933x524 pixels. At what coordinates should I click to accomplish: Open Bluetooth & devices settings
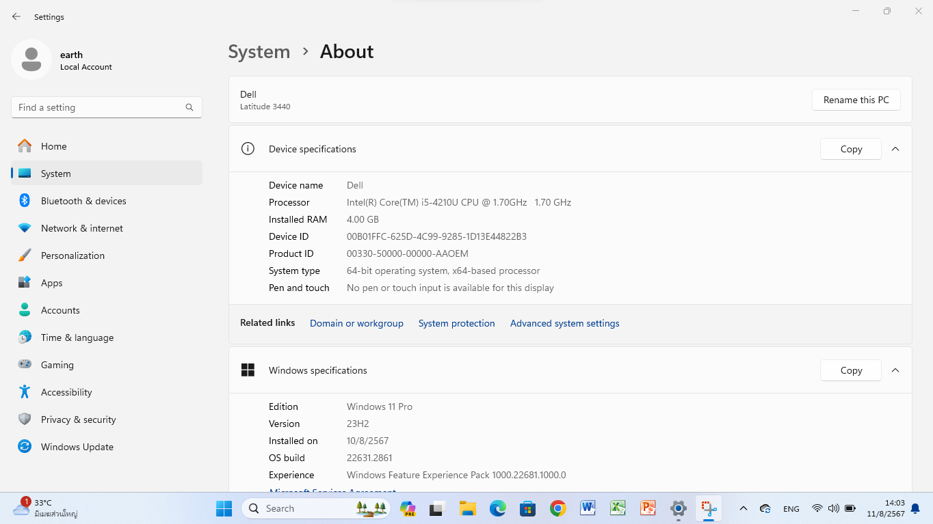coord(107,201)
